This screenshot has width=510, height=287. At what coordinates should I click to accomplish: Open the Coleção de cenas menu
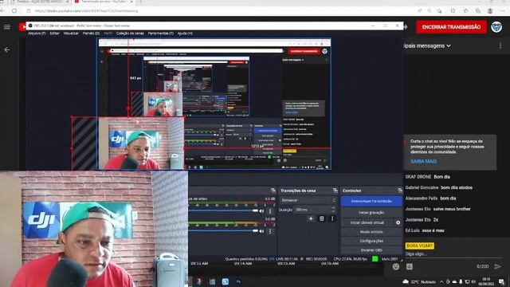[x=130, y=33]
